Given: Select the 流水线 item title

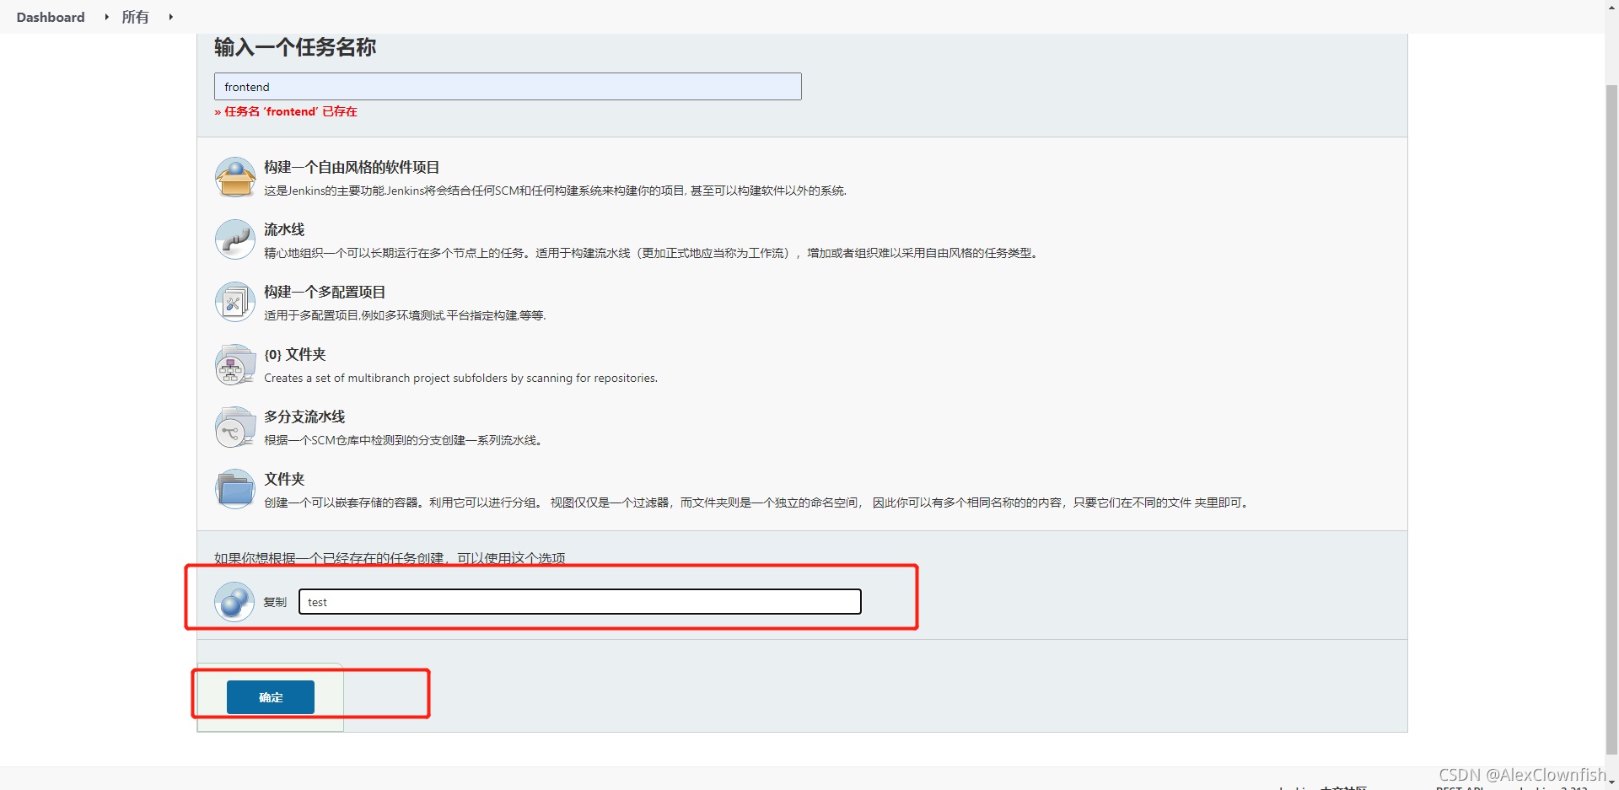Looking at the screenshot, I should (x=284, y=229).
